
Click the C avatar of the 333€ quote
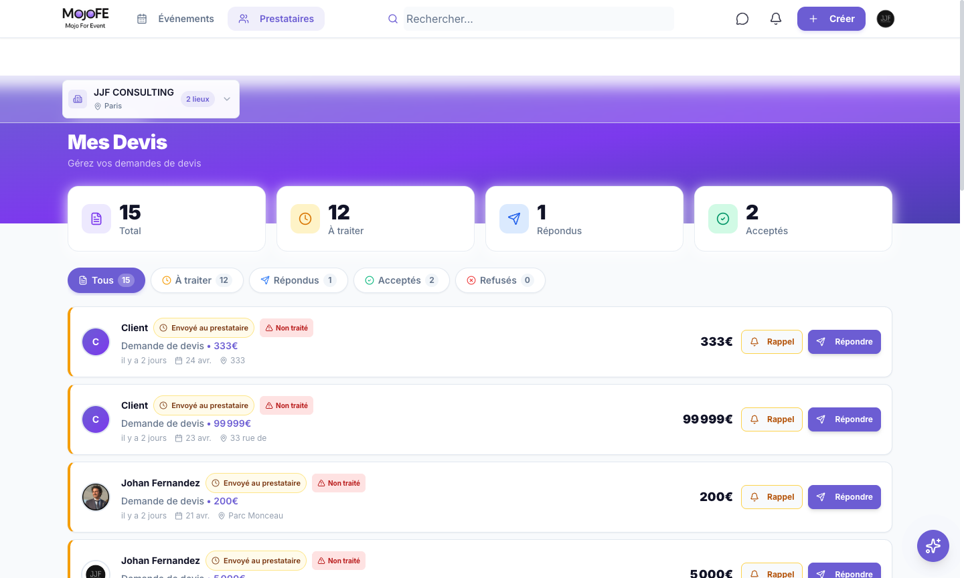click(96, 342)
